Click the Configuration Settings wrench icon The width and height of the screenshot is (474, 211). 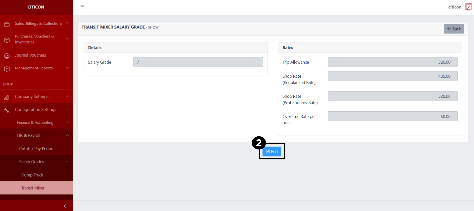pyautogui.click(x=7, y=110)
